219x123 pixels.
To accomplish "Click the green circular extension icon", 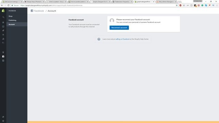I will (202, 5).
